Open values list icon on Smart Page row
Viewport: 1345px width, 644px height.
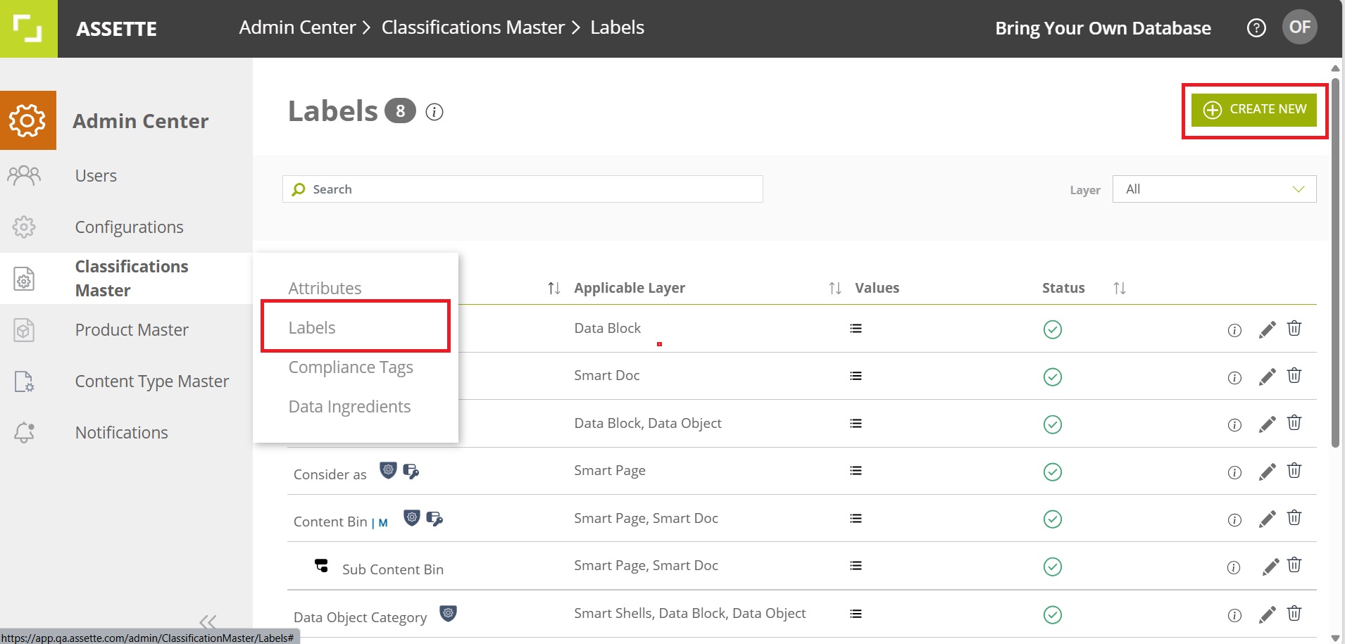coord(856,470)
